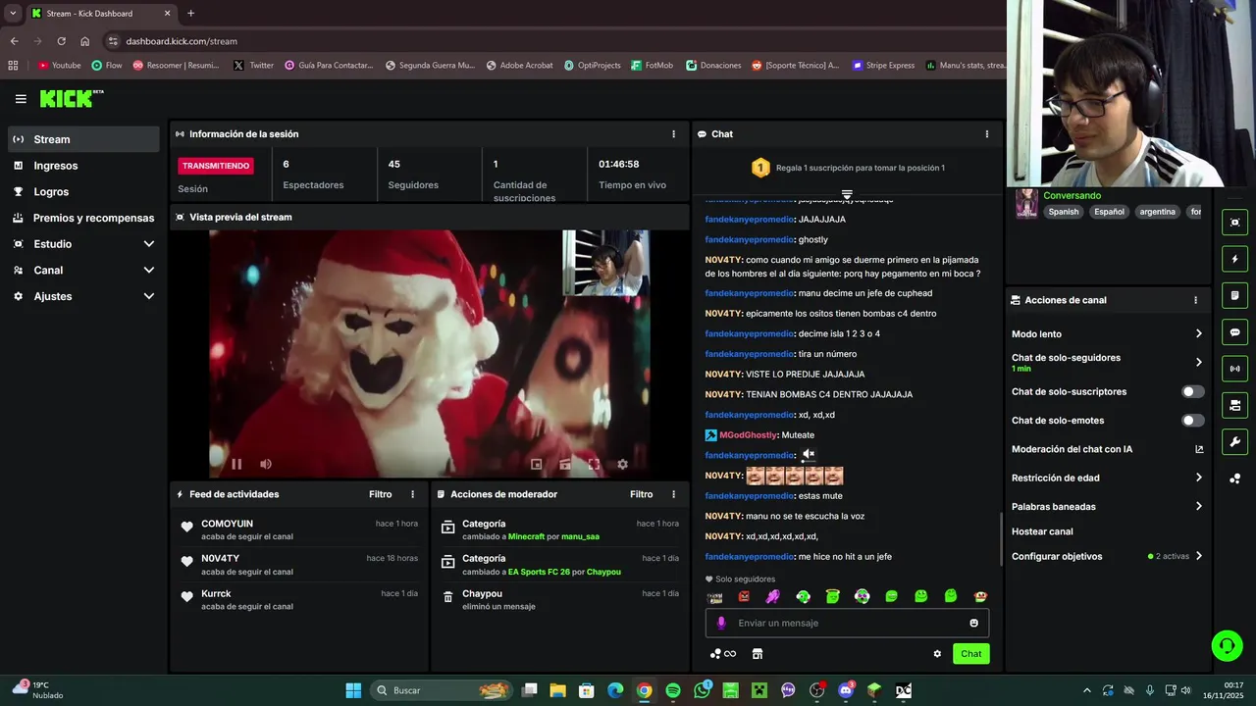The width and height of the screenshot is (1256, 706).
Task: Open Modo lento options
Action: [1107, 334]
